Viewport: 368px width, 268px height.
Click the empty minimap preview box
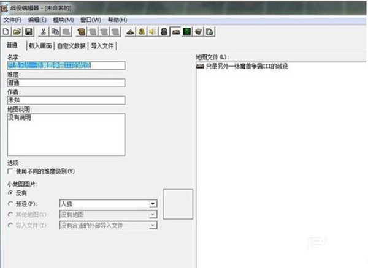(x=178, y=204)
